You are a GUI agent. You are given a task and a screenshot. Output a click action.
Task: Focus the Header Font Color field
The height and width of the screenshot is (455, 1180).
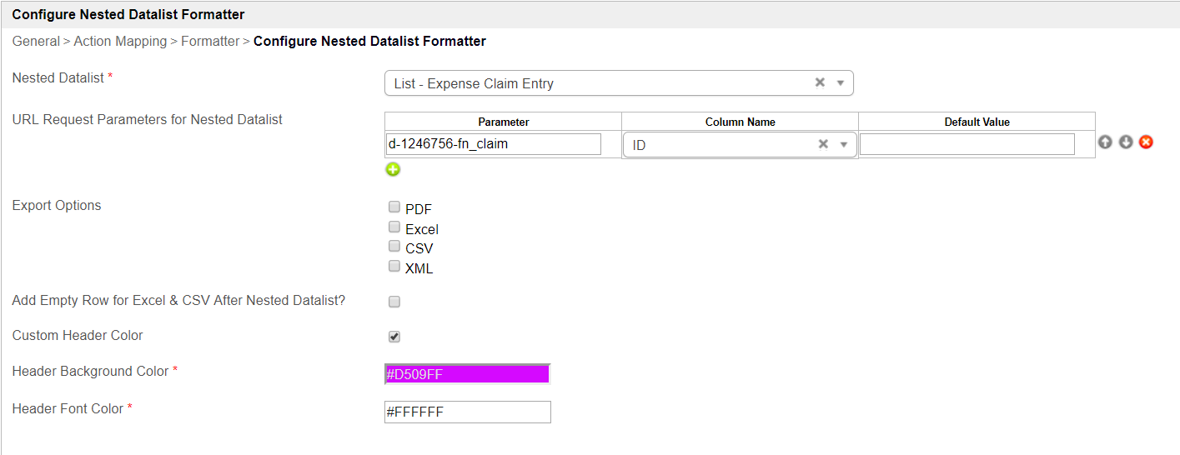[467, 412]
